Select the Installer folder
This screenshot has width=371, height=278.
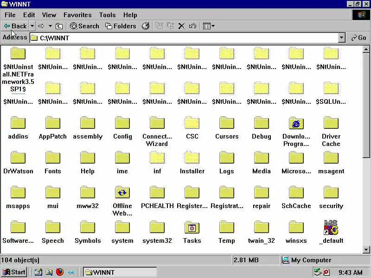pos(192,163)
